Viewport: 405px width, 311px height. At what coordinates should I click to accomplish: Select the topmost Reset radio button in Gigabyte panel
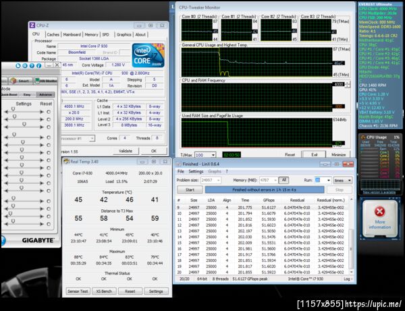coord(49,112)
